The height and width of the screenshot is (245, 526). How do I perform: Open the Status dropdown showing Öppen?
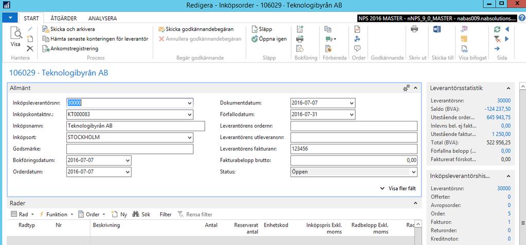point(413,172)
